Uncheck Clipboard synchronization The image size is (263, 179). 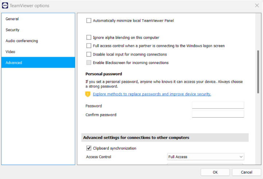click(89, 148)
